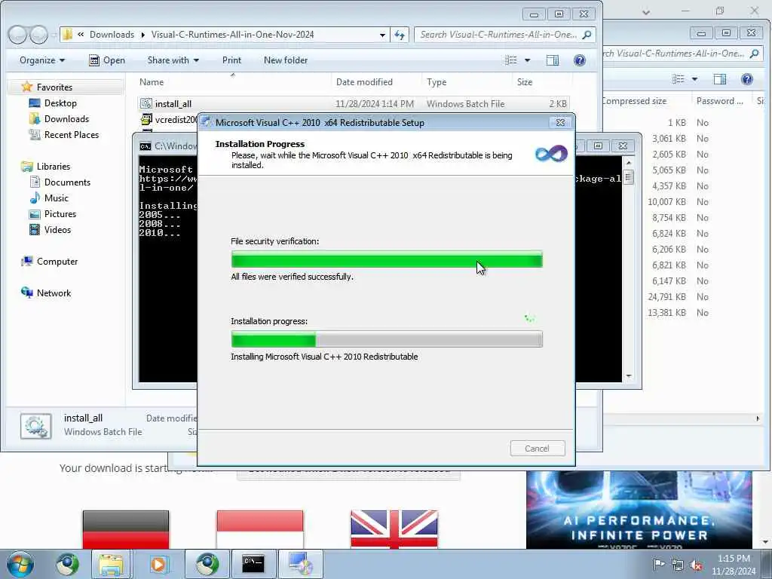The height and width of the screenshot is (579, 772).
Task: Open change view icon in front Explorer
Action: (511, 60)
